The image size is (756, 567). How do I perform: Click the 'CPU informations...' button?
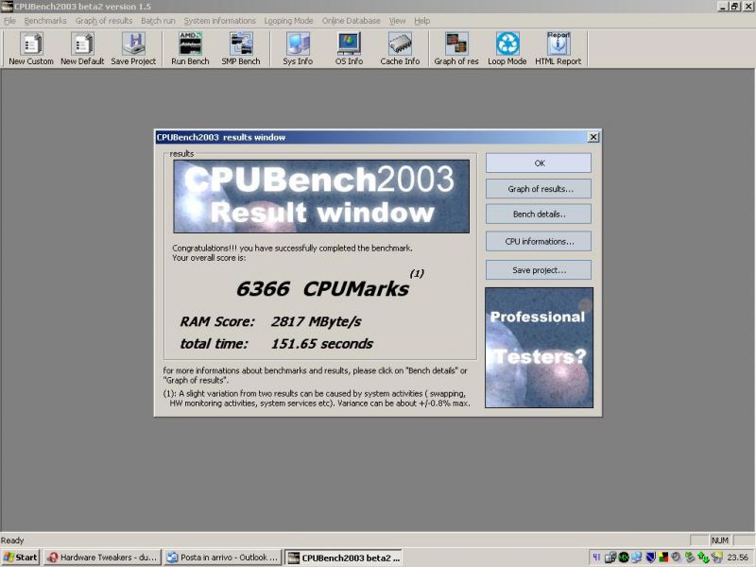coord(539,242)
